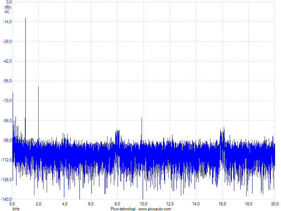Click the 10,0 frequency axis label
The height and width of the screenshot is (211, 281).
[x=144, y=204]
